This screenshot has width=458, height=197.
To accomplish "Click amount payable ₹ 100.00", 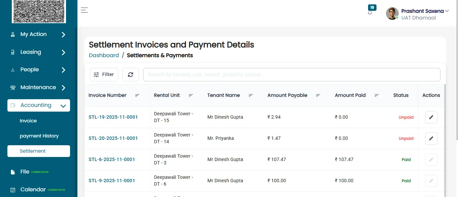I will 277,181.
